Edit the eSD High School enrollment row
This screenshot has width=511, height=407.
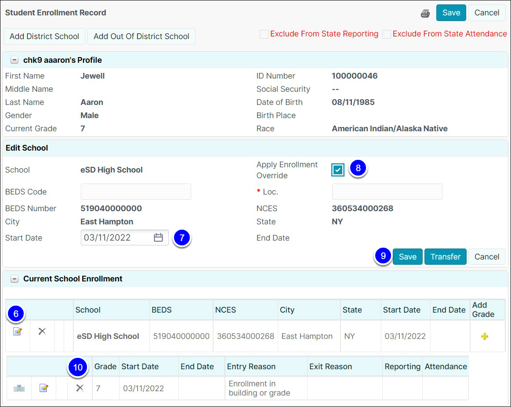pyautogui.click(x=17, y=331)
